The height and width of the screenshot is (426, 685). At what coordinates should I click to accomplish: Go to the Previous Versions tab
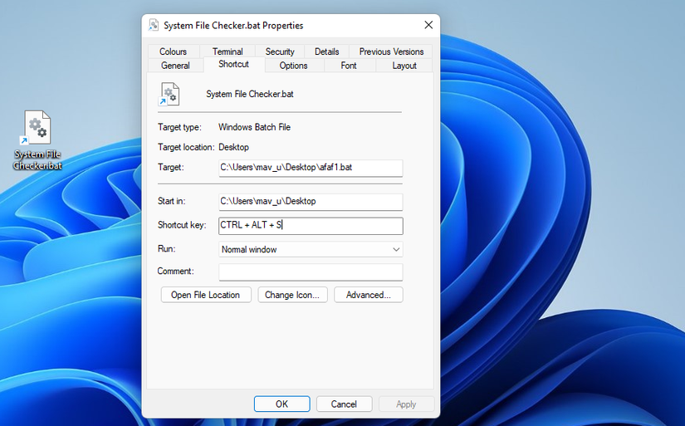pyautogui.click(x=391, y=51)
